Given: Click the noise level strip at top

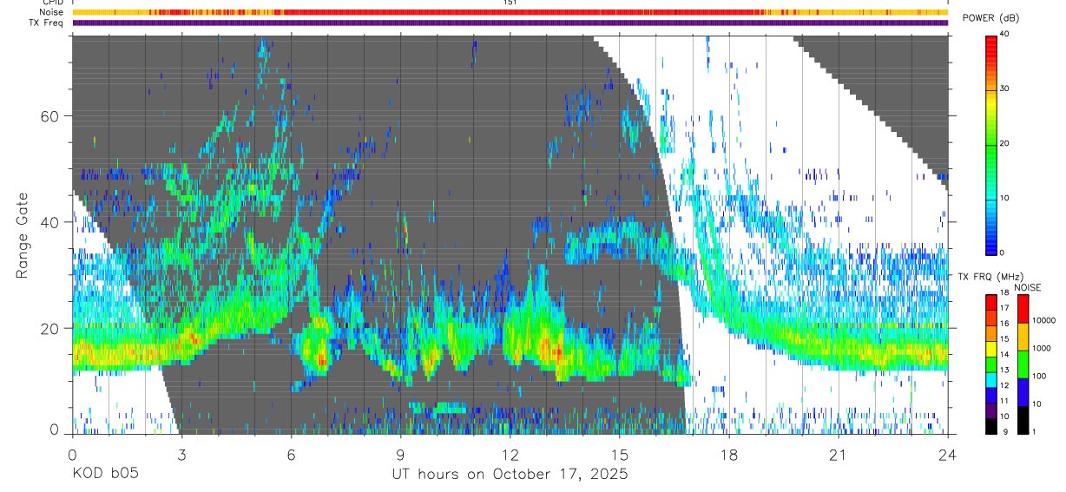Looking at the screenshot, I should tap(510, 12).
